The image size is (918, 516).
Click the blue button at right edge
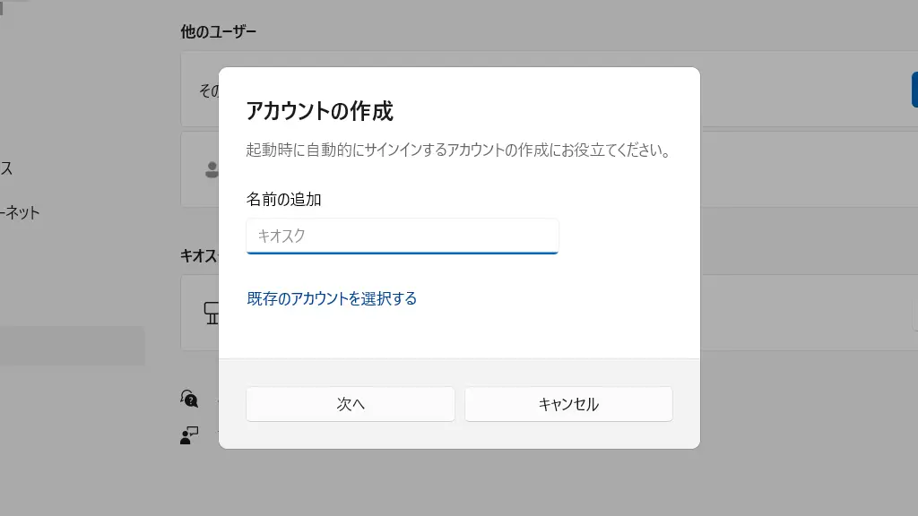click(914, 90)
